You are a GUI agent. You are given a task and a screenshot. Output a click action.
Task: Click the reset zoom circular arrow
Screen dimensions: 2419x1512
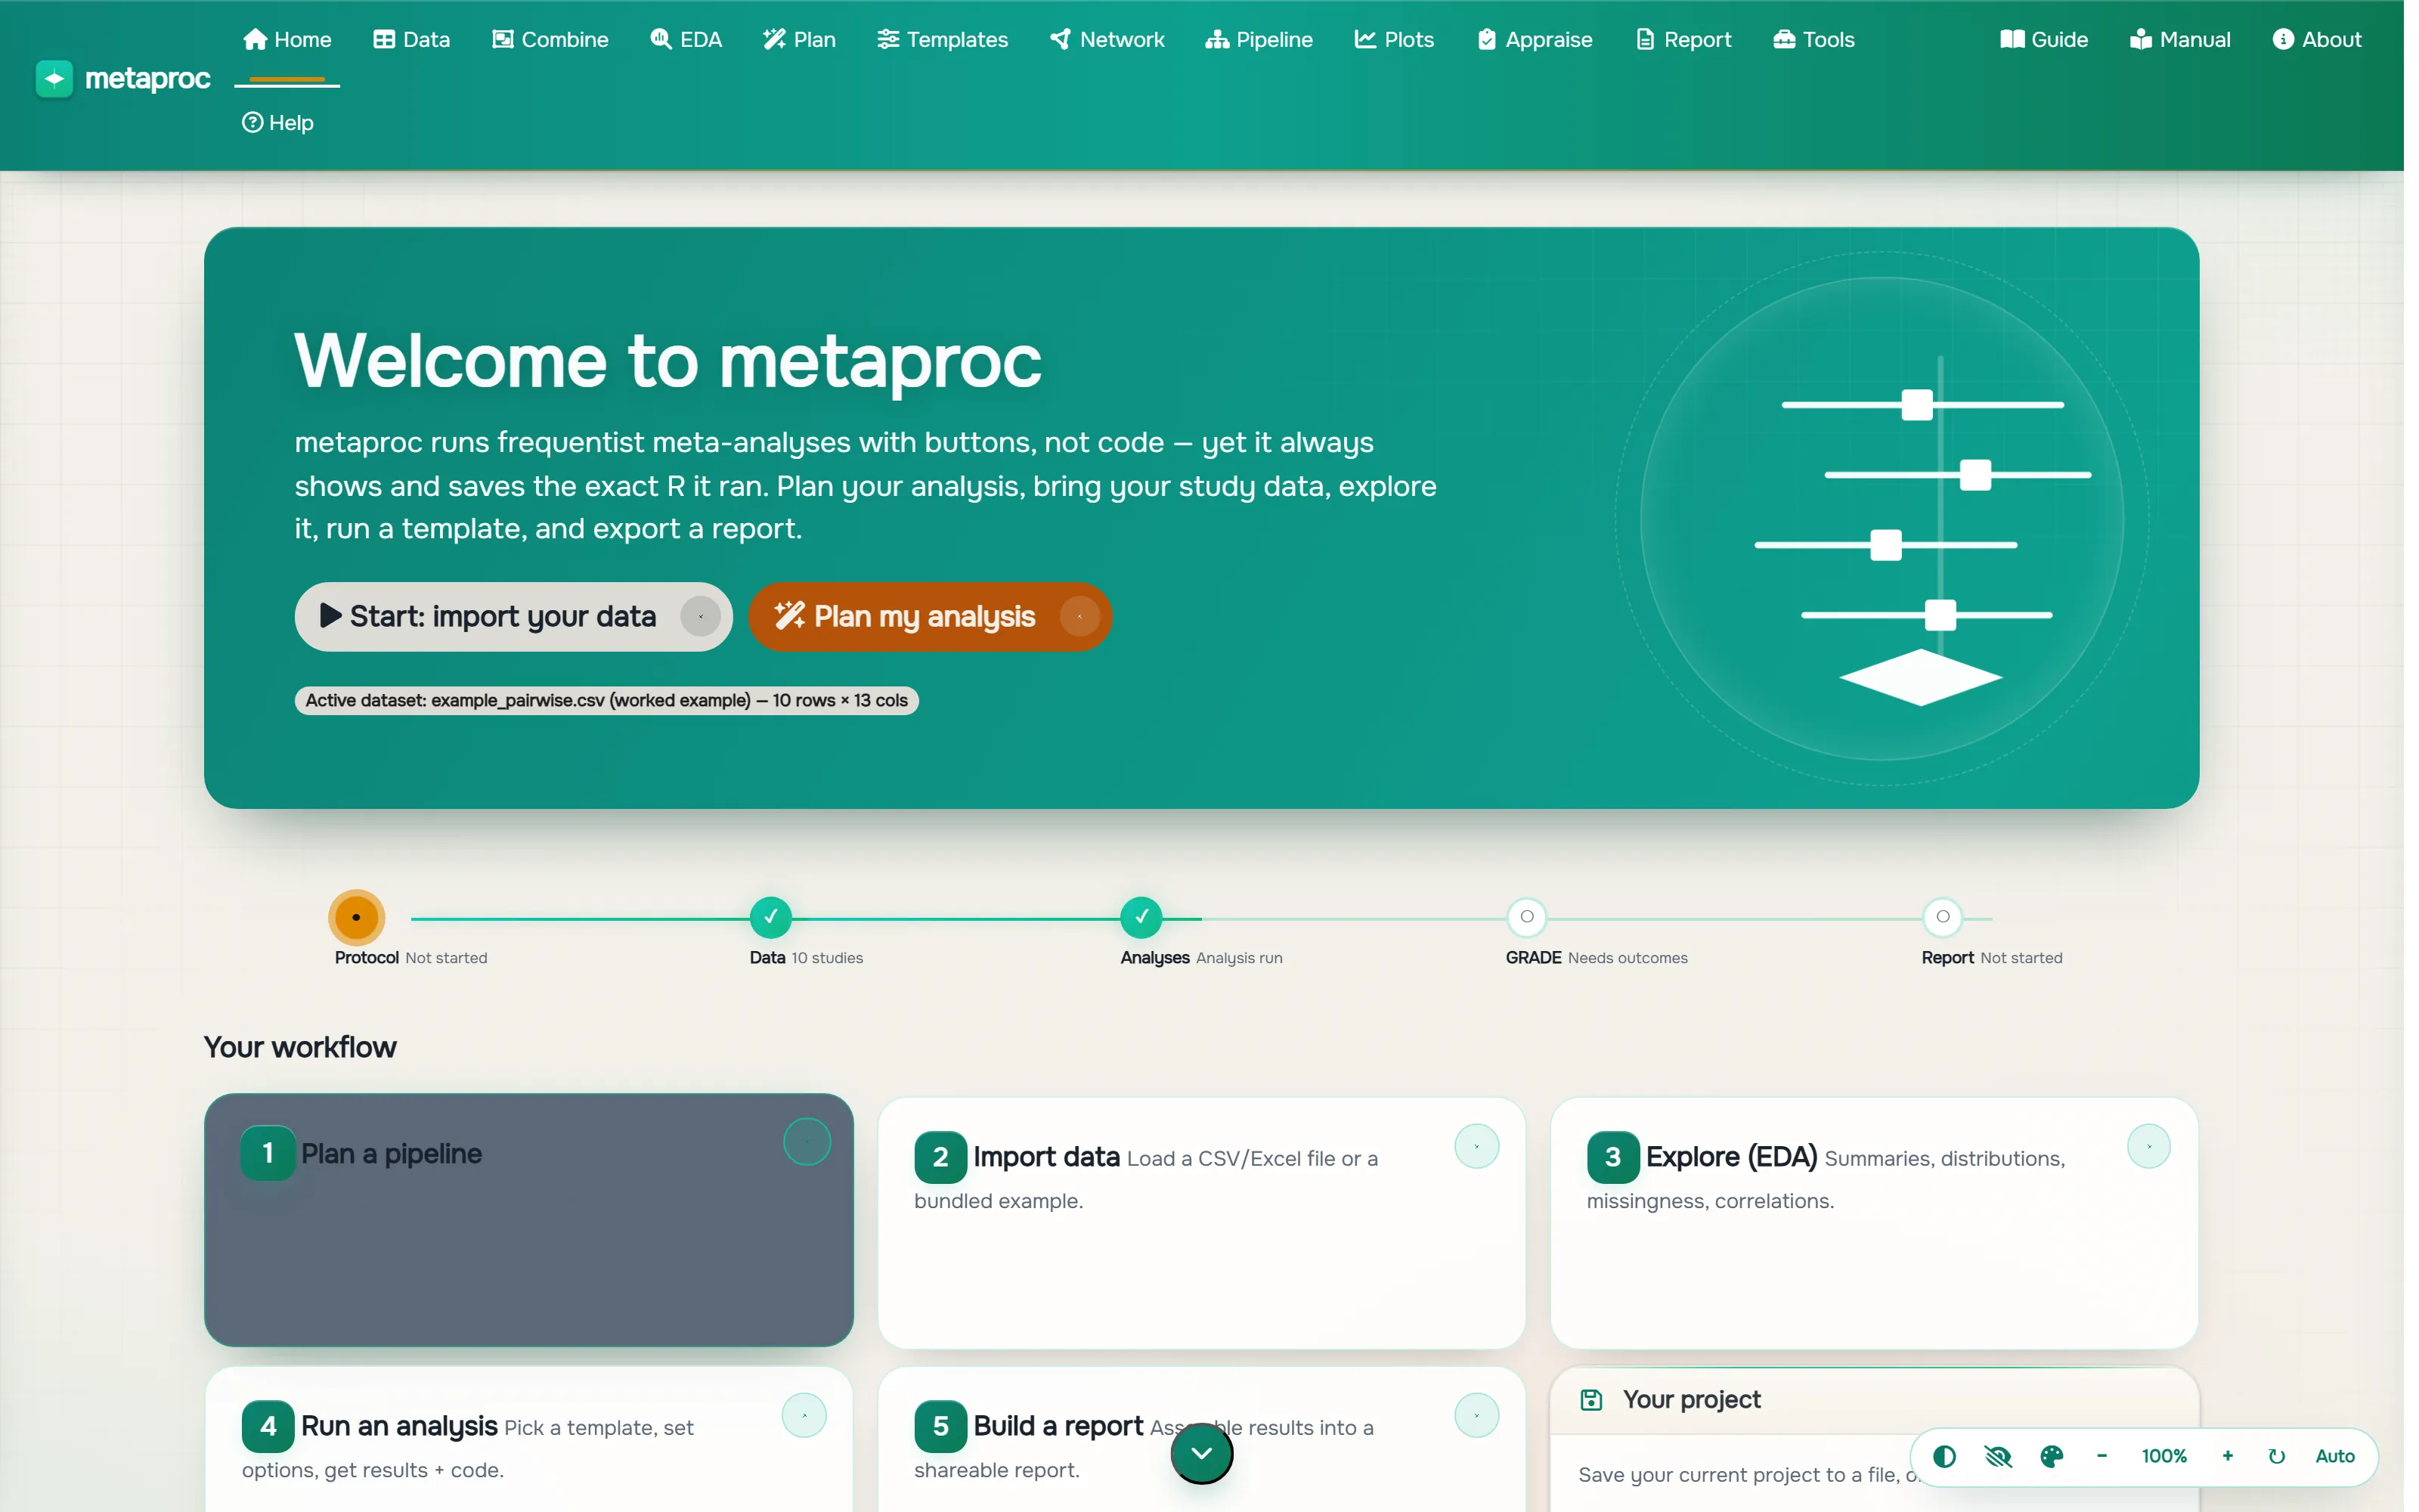pyautogui.click(x=2276, y=1456)
